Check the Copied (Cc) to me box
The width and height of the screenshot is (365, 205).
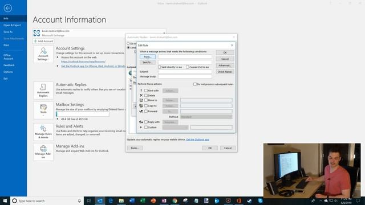click(x=188, y=67)
